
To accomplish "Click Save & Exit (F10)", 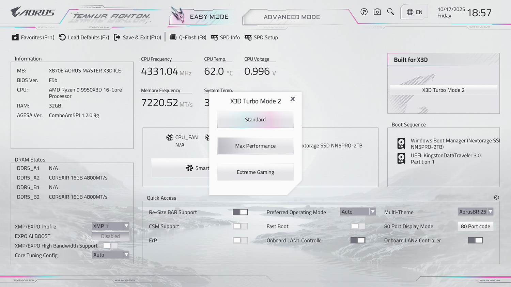I will [137, 37].
